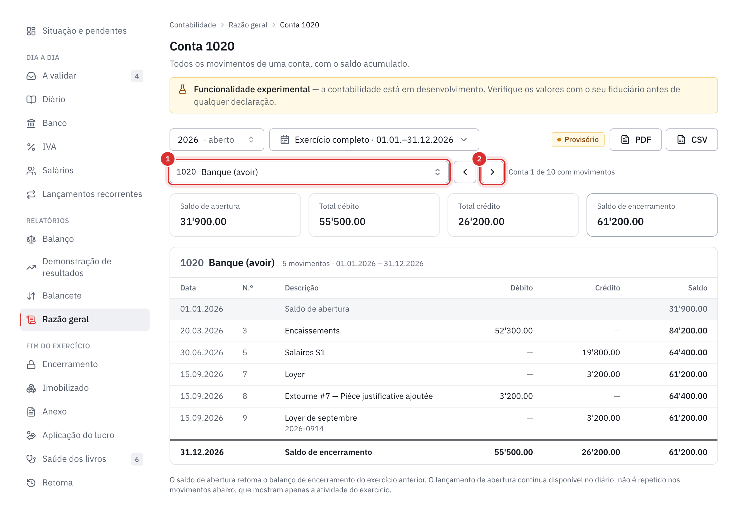Open Situação e pendentes dashboard icon
This screenshot has width=738, height=526.
point(31,31)
